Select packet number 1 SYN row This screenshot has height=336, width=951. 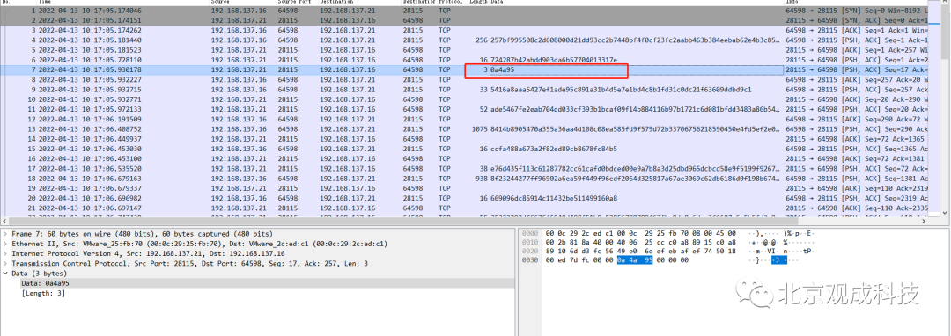(471, 11)
